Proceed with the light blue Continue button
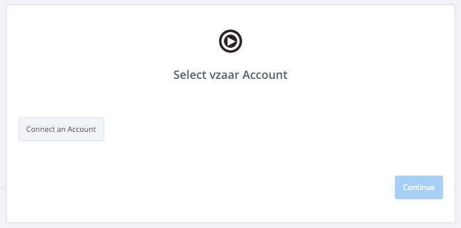This screenshot has width=461, height=228. (418, 187)
